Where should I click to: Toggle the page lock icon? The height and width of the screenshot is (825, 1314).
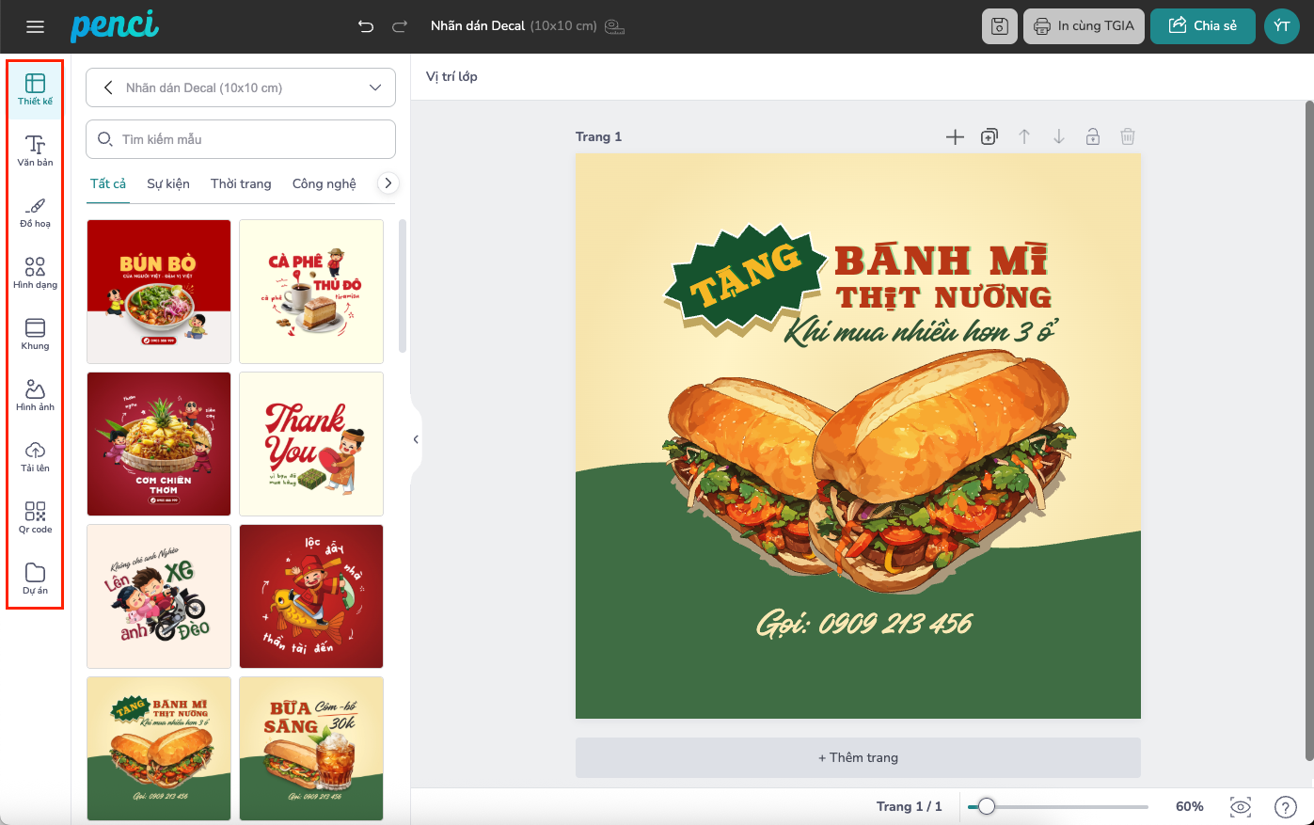coord(1093,136)
